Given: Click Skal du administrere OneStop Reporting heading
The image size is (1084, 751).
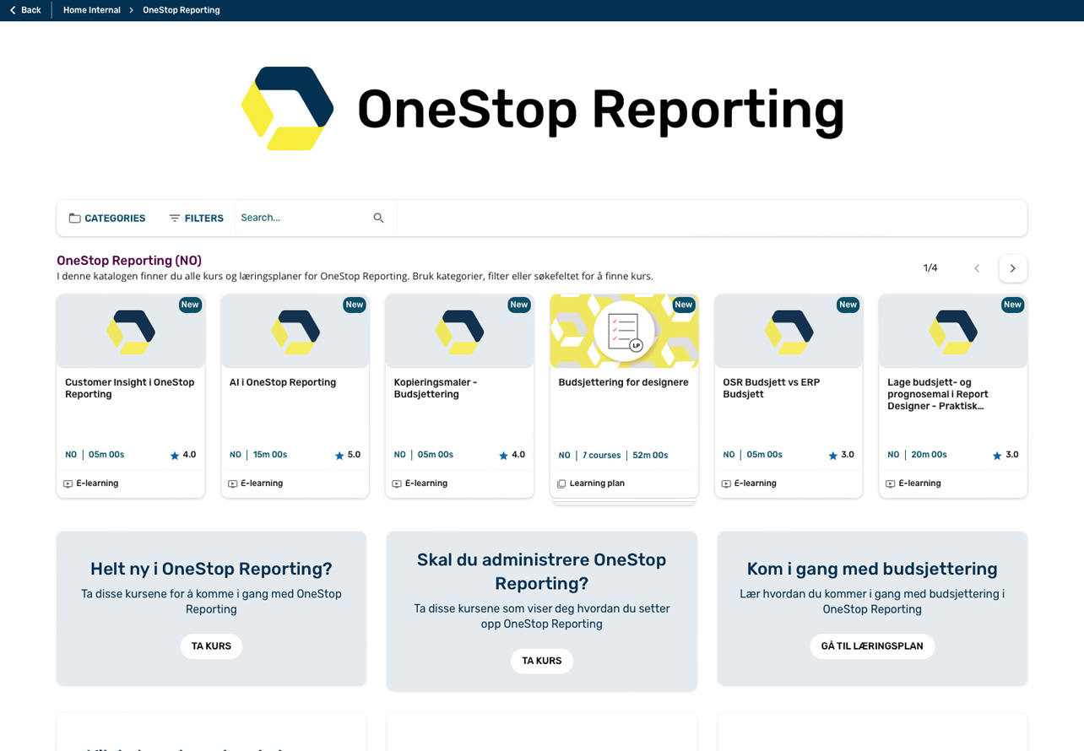Looking at the screenshot, I should [x=542, y=572].
